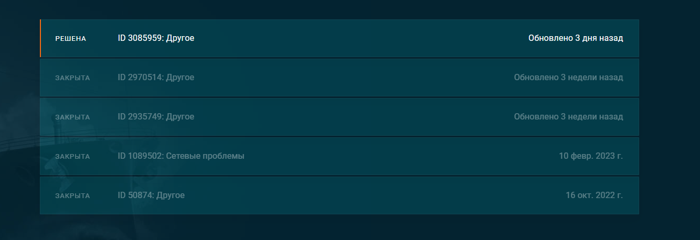Screen dimensions: 700x240
Task: Click the date 16 окт. 2022 г.
Action: click(x=594, y=195)
